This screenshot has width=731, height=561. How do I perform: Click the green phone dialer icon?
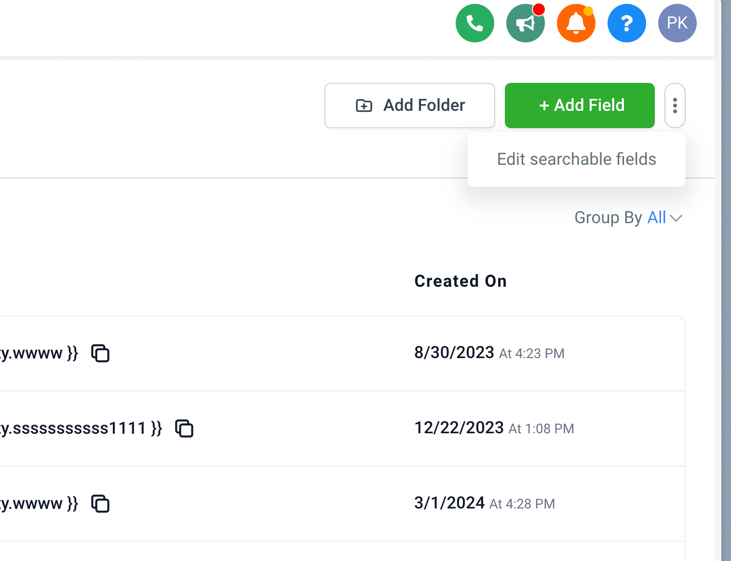pos(474,23)
